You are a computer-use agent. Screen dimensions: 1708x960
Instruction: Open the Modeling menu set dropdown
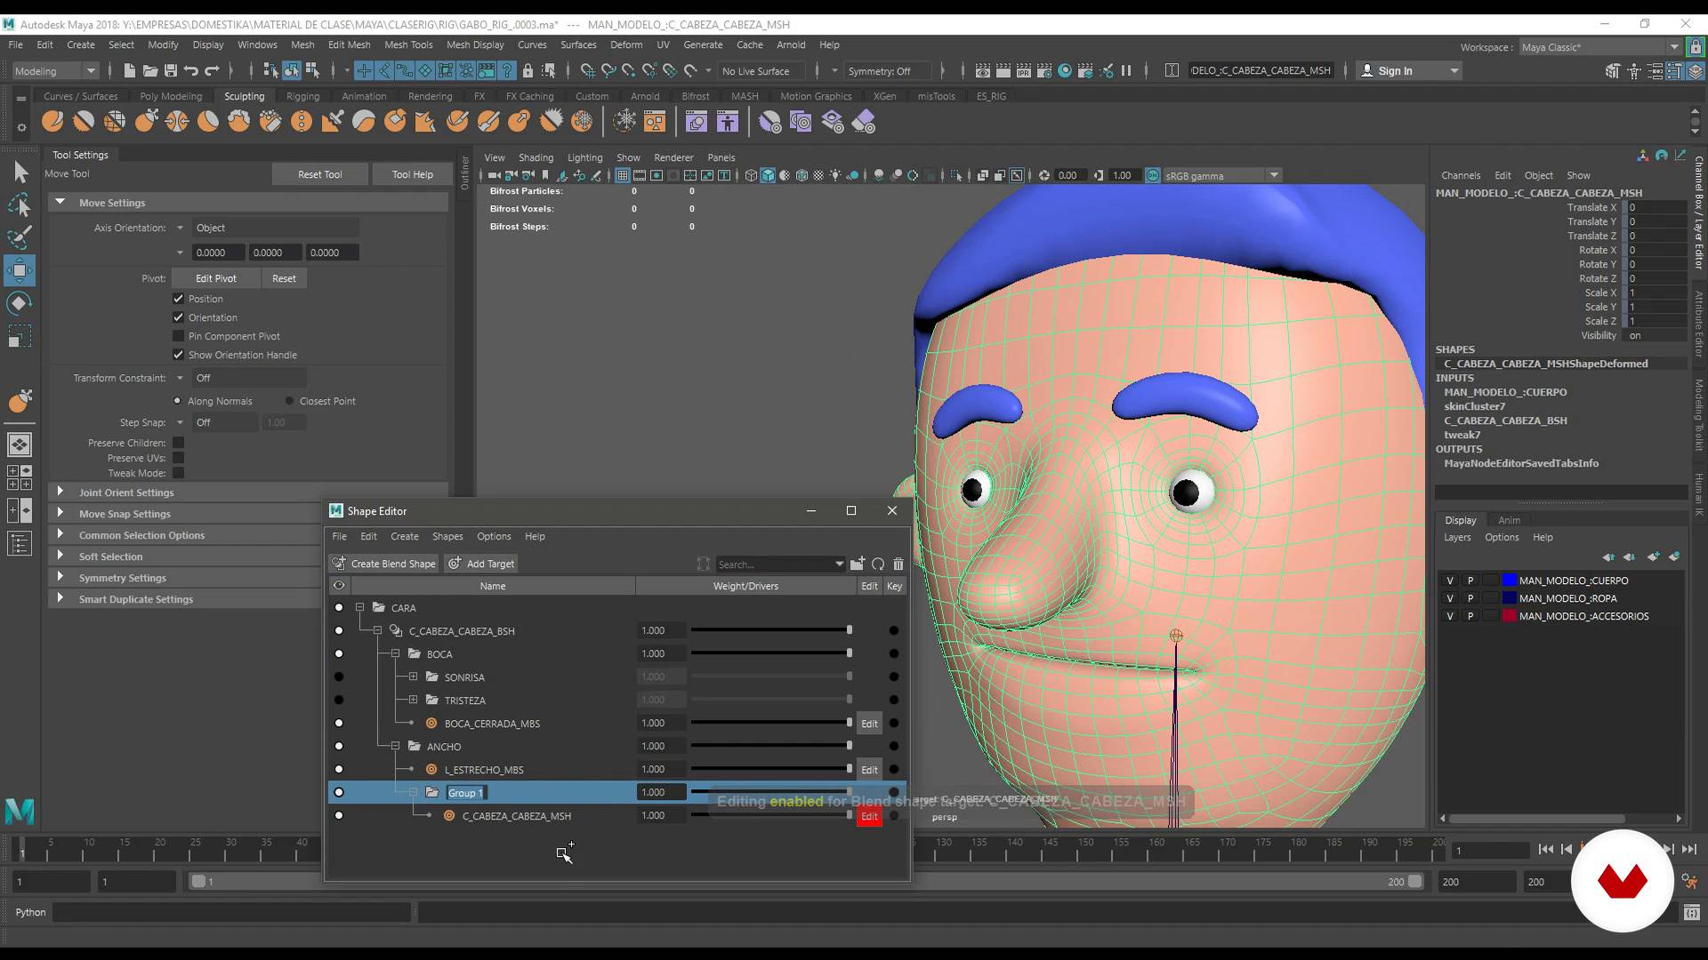coord(55,70)
